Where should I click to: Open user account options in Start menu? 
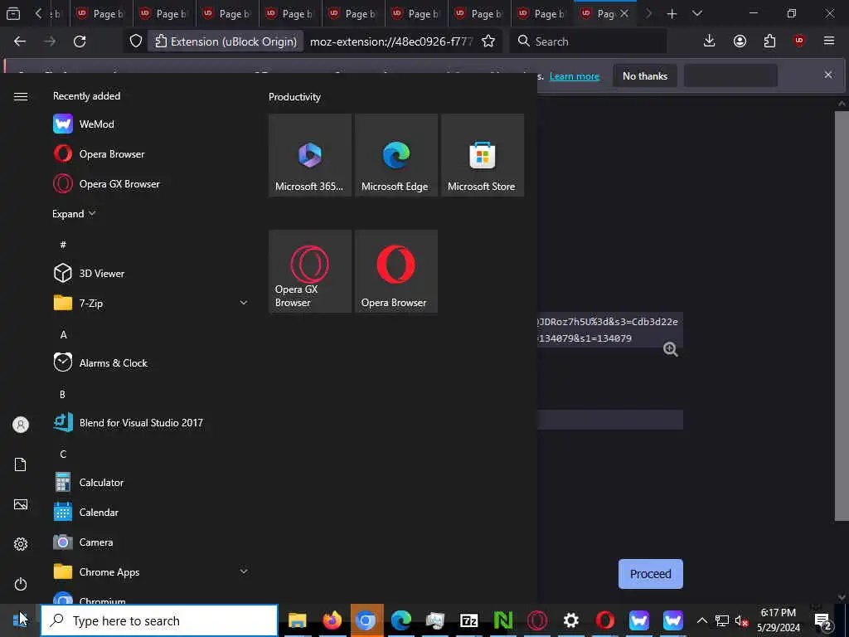21,425
